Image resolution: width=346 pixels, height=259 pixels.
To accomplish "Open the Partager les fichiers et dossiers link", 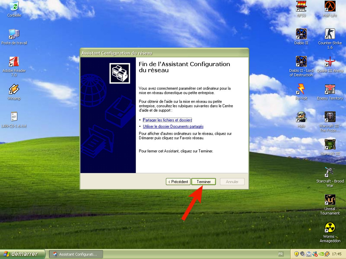I will pos(167,120).
